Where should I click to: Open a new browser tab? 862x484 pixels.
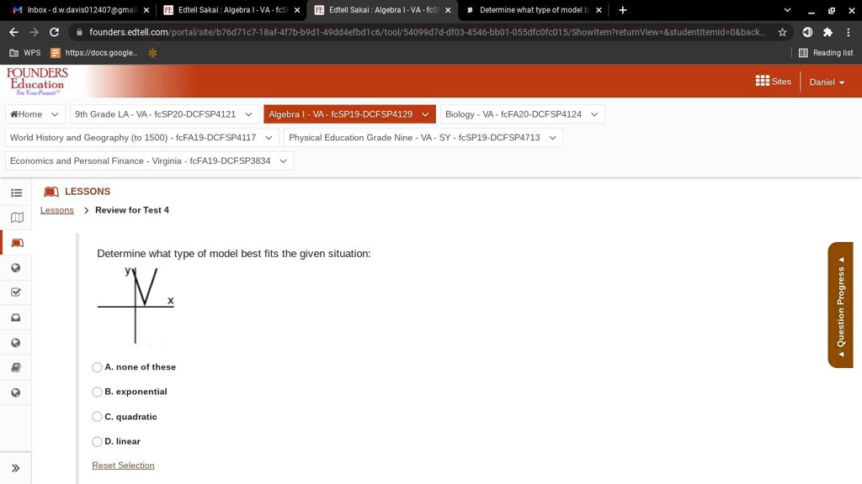click(x=622, y=10)
